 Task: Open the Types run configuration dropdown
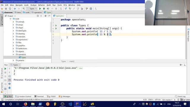click(x=32, y=9)
